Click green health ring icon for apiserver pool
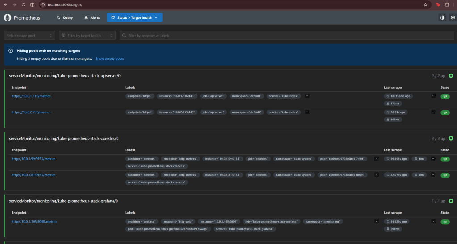Image resolution: width=457 pixels, height=244 pixels. tap(451, 76)
